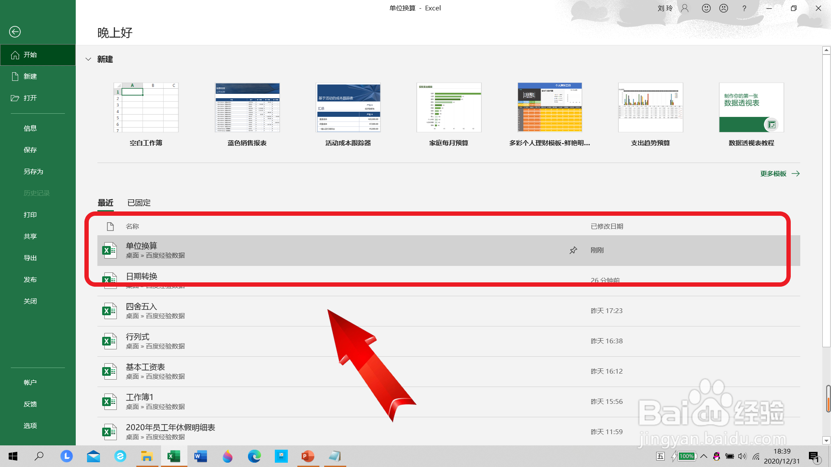831x467 pixels.
Task: Open File Explorer in taskbar
Action: (x=147, y=456)
